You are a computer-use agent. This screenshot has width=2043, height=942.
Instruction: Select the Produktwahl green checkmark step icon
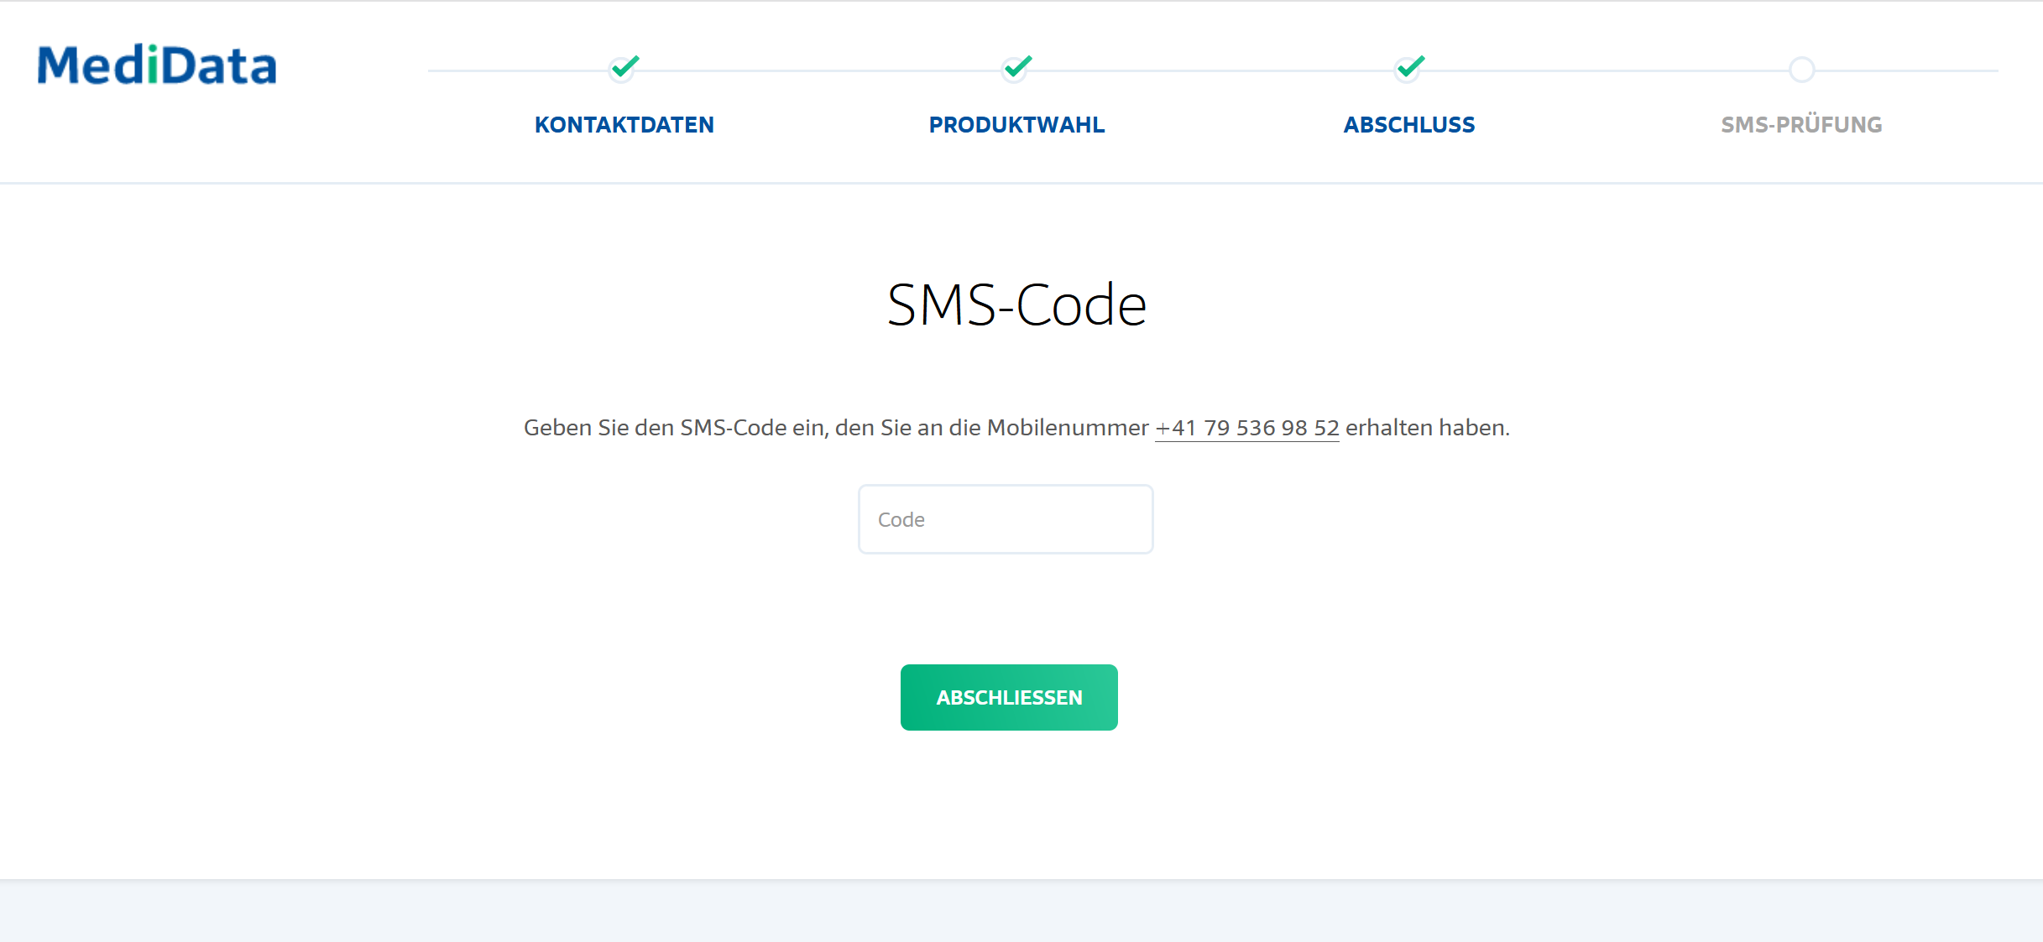(x=1016, y=67)
